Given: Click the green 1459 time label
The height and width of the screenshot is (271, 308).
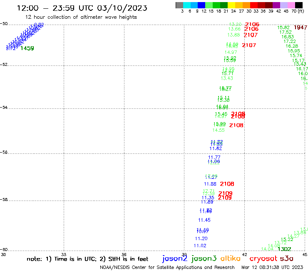Looking at the screenshot, I should click(x=27, y=48).
